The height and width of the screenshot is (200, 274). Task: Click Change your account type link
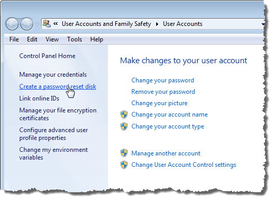click(168, 126)
